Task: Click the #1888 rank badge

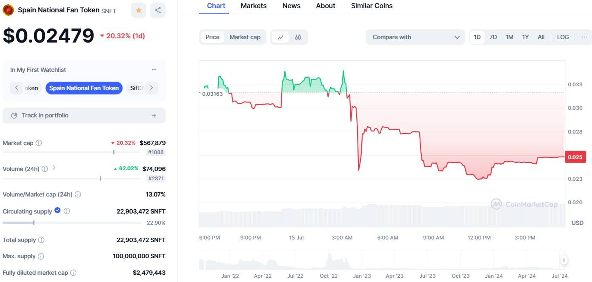Action: [156, 152]
